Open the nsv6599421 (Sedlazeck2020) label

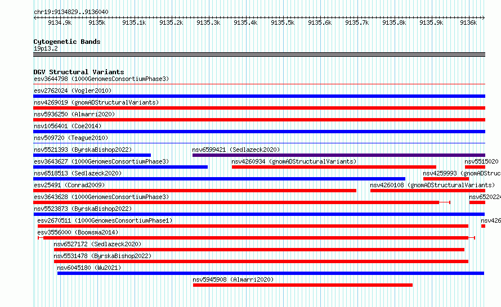tap(236, 150)
